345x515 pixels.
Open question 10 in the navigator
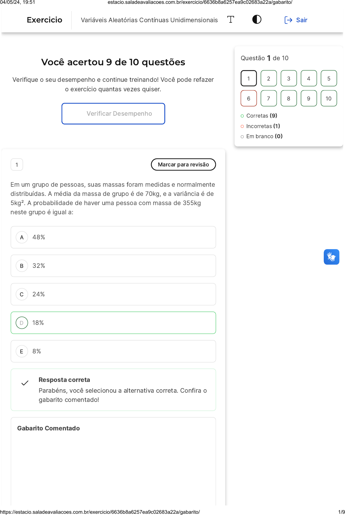[329, 99]
